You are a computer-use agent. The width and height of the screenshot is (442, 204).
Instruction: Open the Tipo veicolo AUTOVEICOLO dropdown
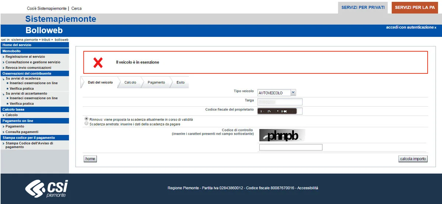(x=277, y=93)
